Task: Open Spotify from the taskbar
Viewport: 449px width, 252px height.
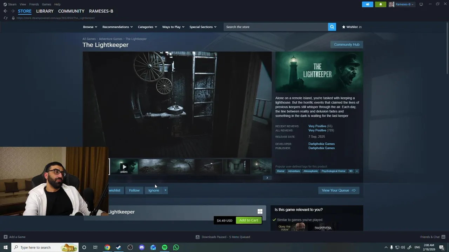Action: [165, 247]
